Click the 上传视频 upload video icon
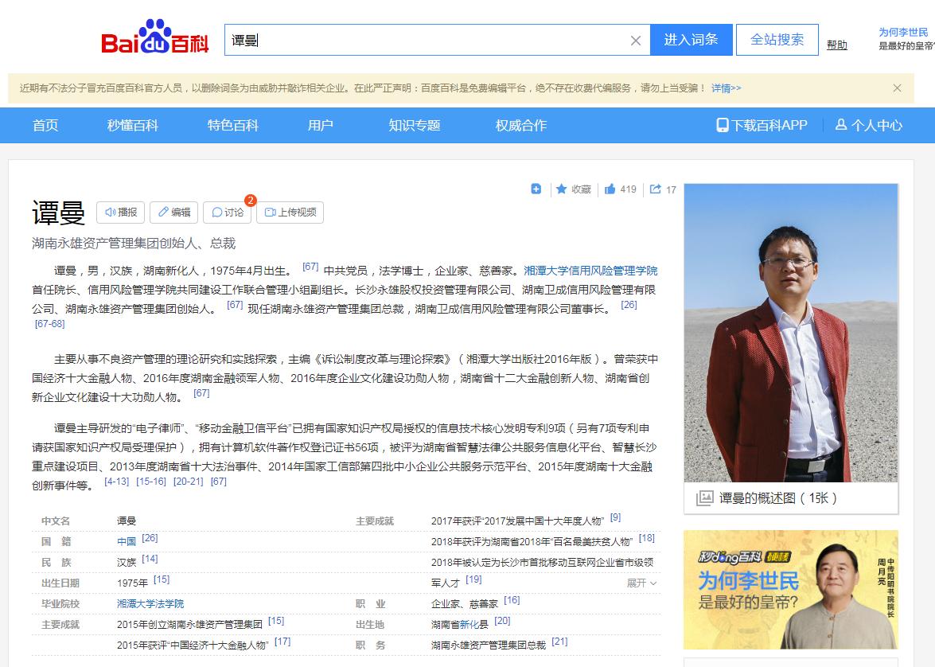This screenshot has width=935, height=667. pyautogui.click(x=271, y=213)
